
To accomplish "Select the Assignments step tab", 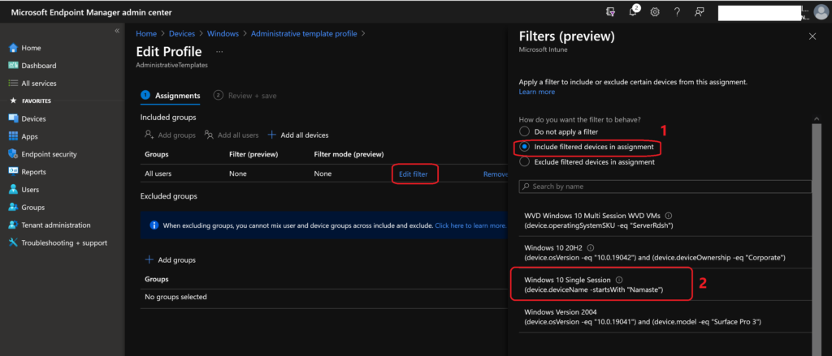I will [171, 96].
